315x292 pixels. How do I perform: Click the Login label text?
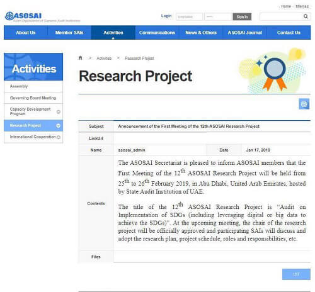[166, 16]
